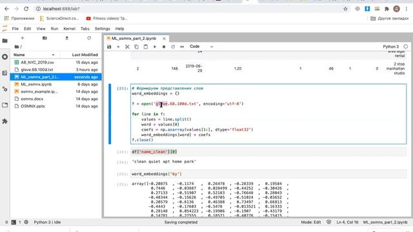
Task: Click the blue collapser bar of cell 23
Action: coord(110,114)
